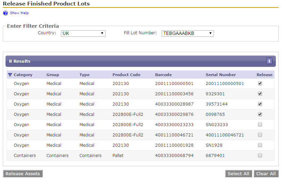Click the Release Assets button
Screen dimensions: 281x180
click(x=23, y=173)
